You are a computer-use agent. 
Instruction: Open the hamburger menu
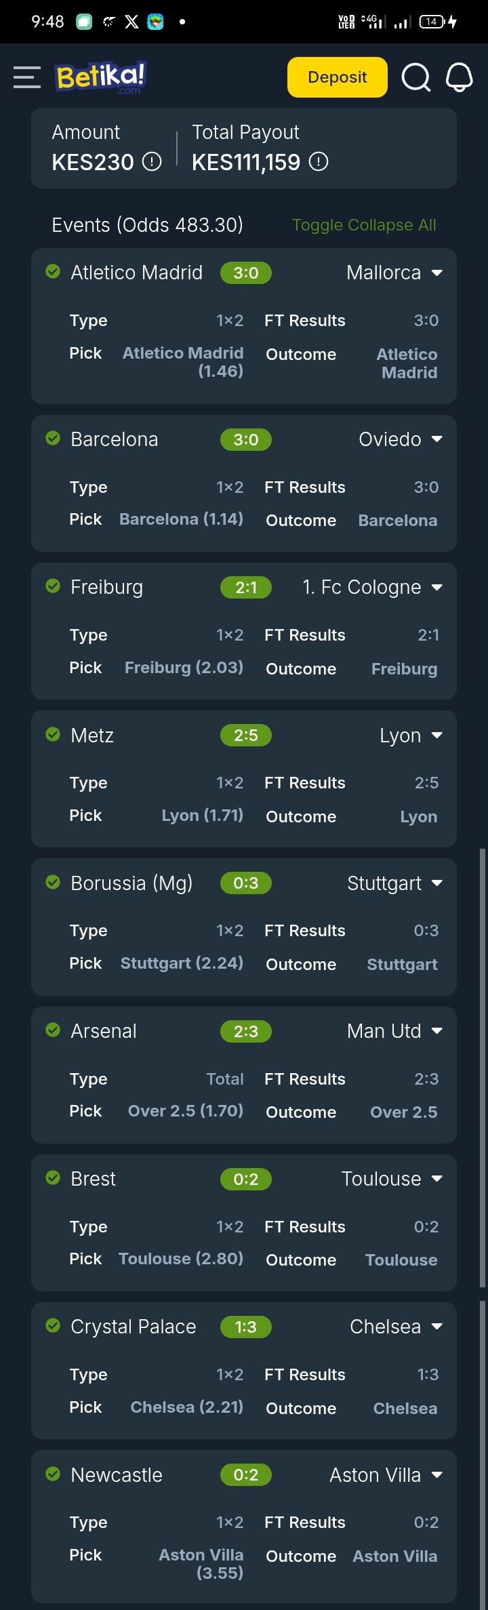27,77
